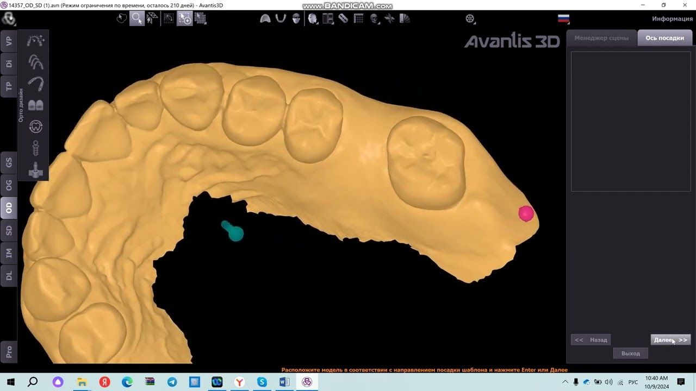
Task: Select the ruler measurement tool
Action: click(343, 18)
